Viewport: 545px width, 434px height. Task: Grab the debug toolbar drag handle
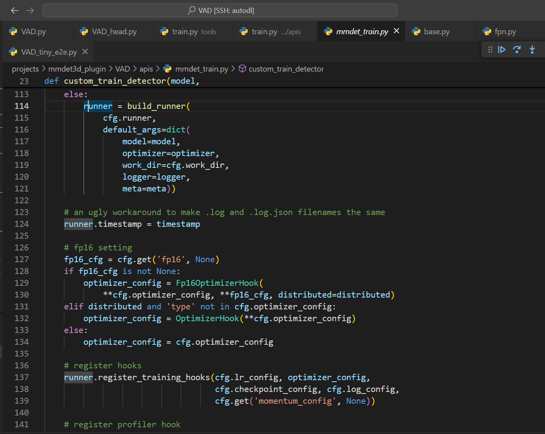point(490,50)
